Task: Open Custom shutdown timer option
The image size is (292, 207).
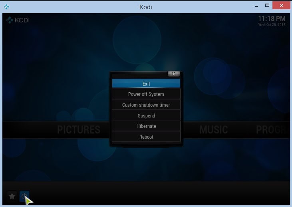Action: tap(146, 105)
